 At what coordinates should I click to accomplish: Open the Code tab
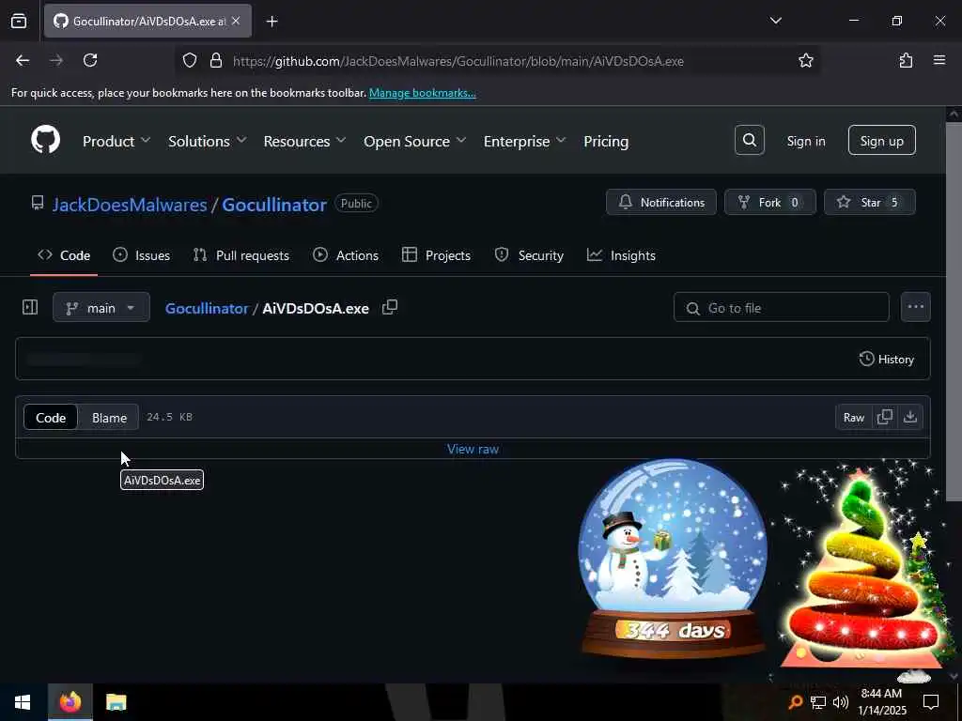click(x=64, y=255)
